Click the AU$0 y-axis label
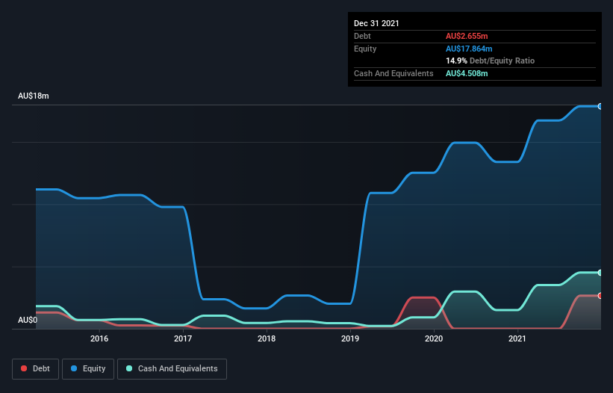The height and width of the screenshot is (393, 613). [x=28, y=320]
